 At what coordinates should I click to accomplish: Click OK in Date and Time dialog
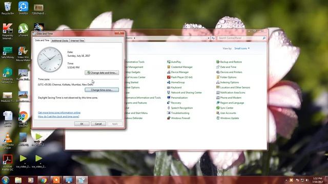click(82, 124)
